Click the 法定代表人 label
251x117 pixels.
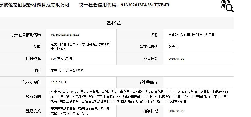[x=149, y=47]
